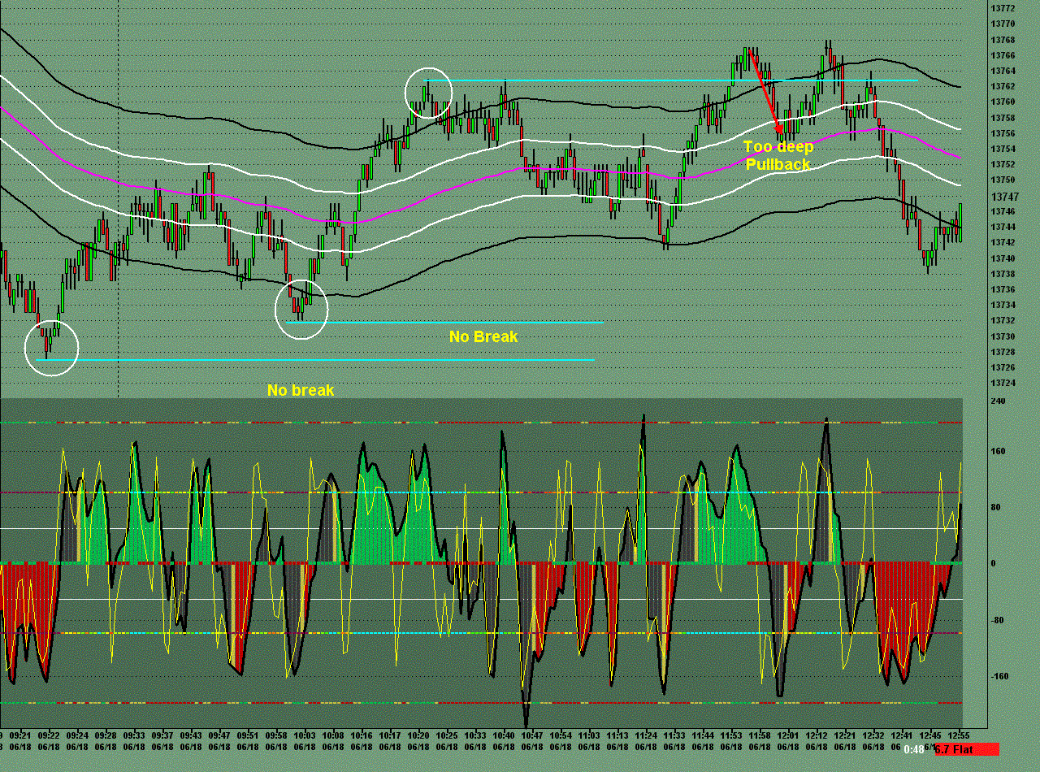Click the 13740 price axis label

coord(1003,258)
